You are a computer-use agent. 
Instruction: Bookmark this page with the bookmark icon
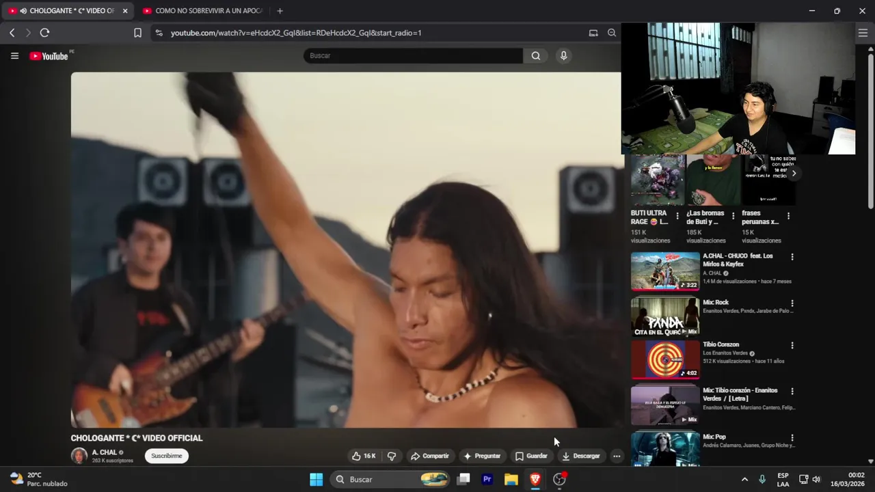[x=137, y=33]
